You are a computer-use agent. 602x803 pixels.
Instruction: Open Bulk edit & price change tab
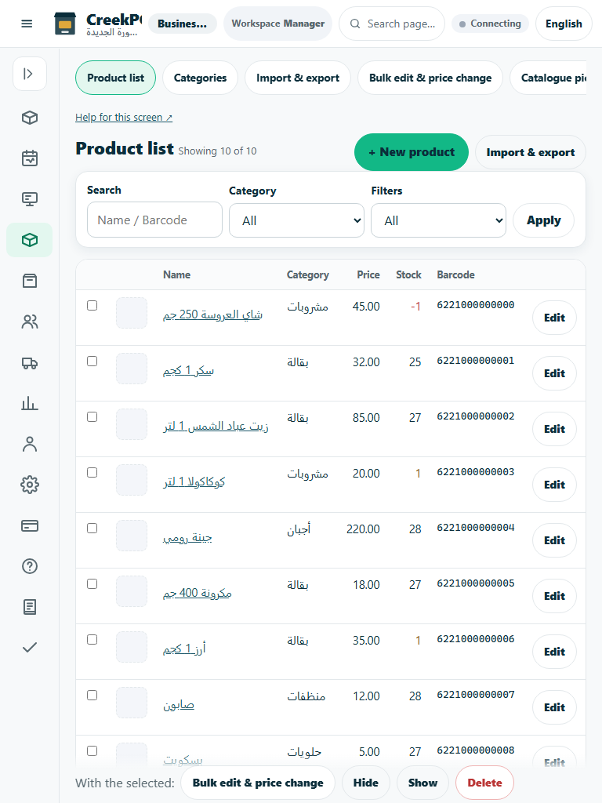430,78
